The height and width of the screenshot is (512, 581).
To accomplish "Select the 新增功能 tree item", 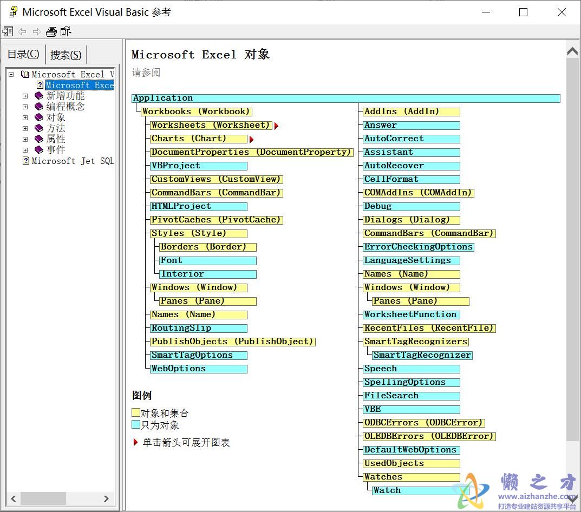I will click(x=66, y=96).
